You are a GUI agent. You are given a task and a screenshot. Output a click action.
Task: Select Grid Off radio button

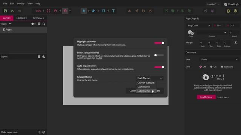point(201,67)
